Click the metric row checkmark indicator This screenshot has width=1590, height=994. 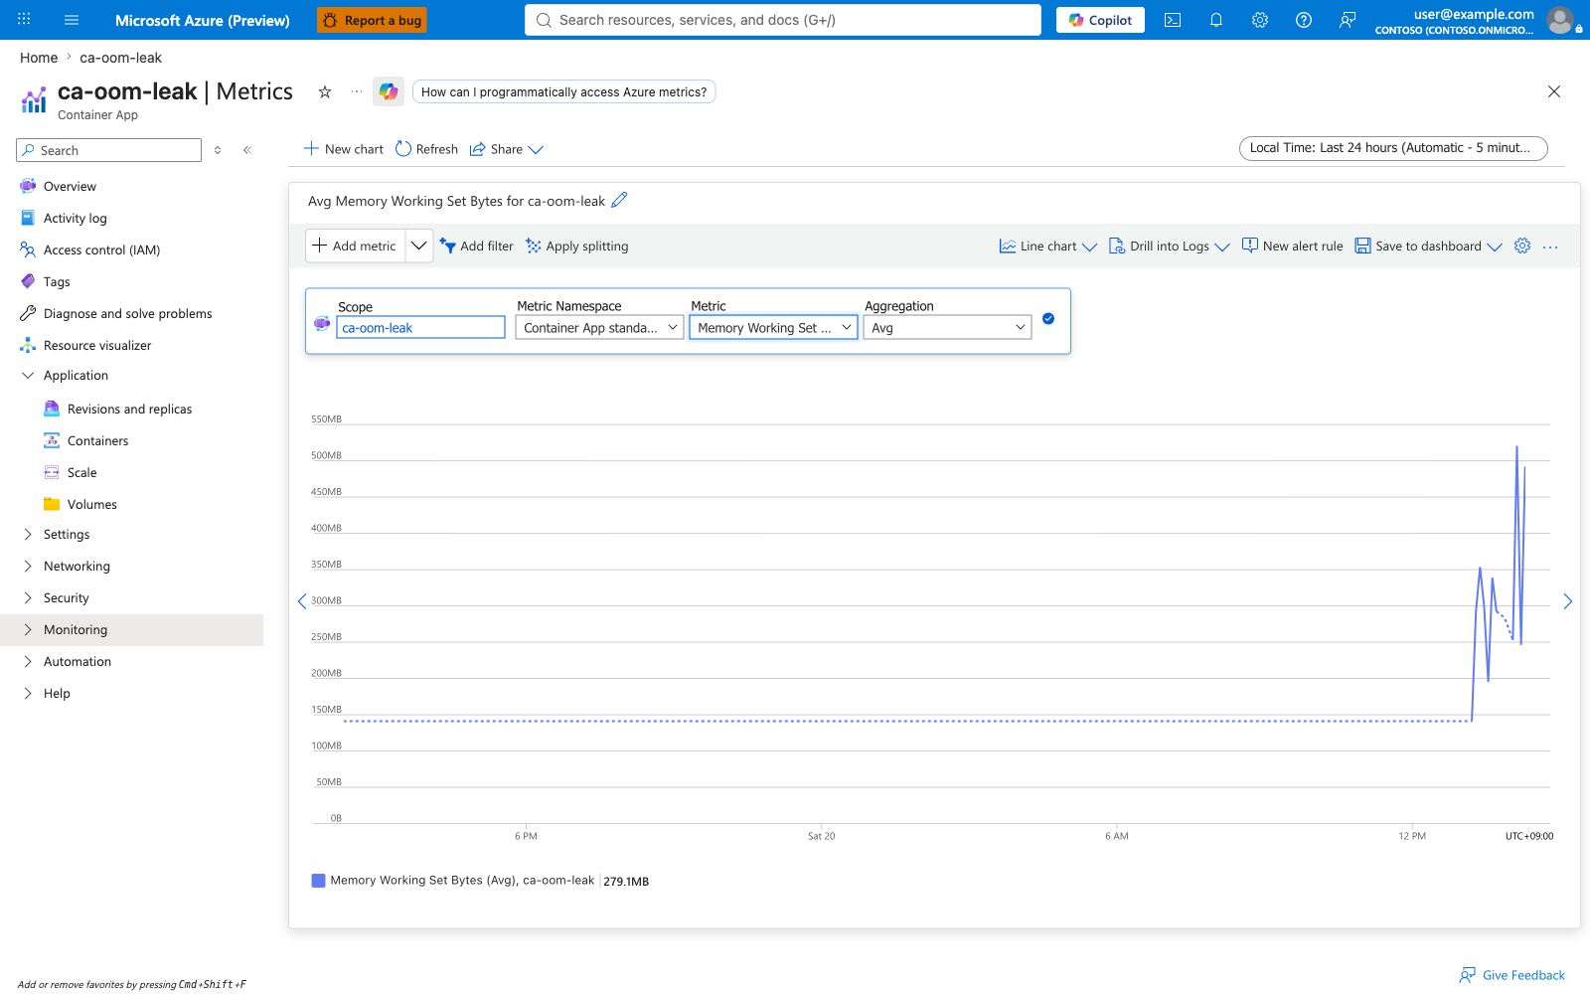1048,319
